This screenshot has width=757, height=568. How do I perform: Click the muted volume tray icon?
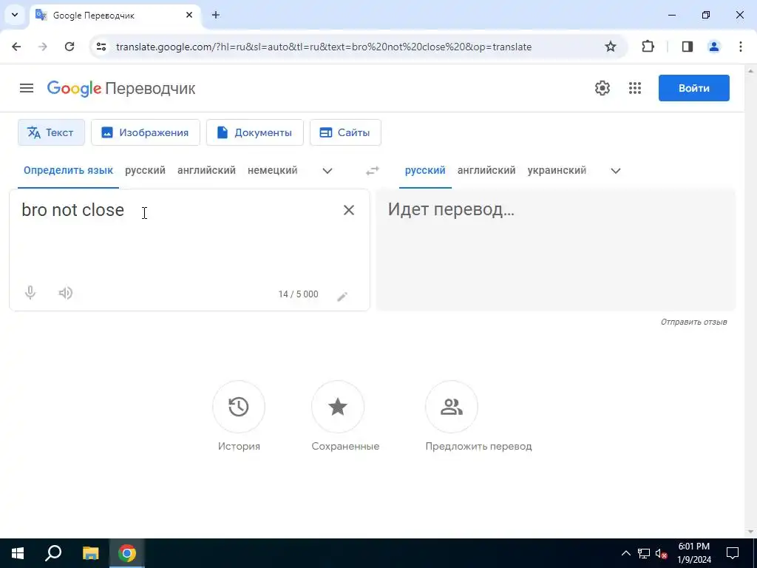point(662,553)
